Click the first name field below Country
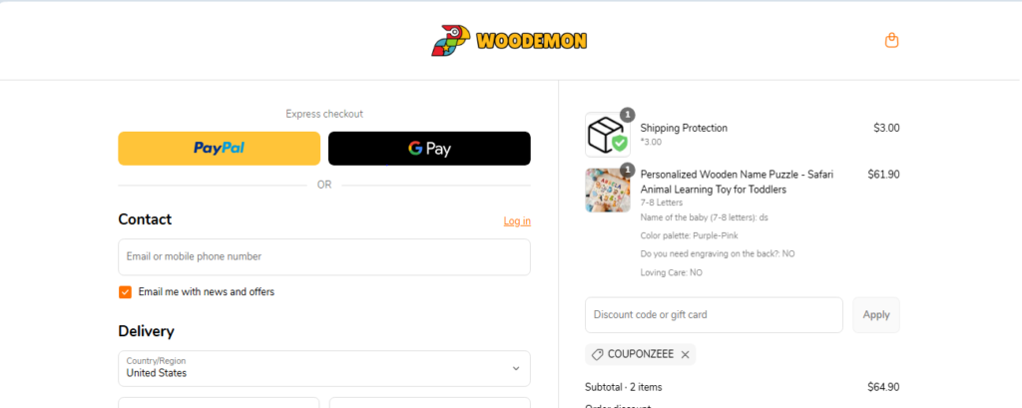Image resolution: width=1022 pixels, height=408 pixels. click(219, 402)
